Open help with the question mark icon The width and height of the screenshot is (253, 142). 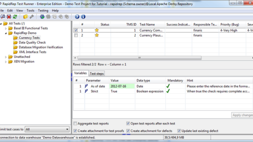tap(77, 17)
